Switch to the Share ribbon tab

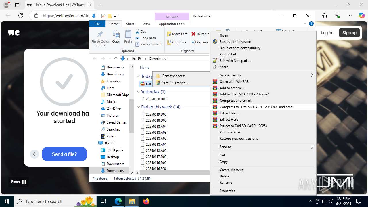pos(130,24)
